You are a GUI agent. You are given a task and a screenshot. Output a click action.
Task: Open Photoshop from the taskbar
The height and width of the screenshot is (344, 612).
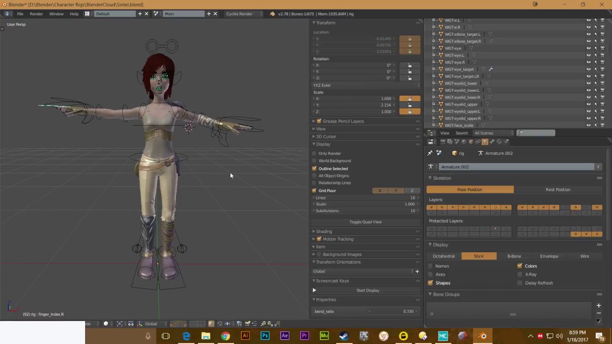pos(264,336)
